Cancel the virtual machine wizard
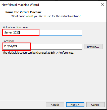The image size is (107, 110). pyautogui.click(x=95, y=105)
